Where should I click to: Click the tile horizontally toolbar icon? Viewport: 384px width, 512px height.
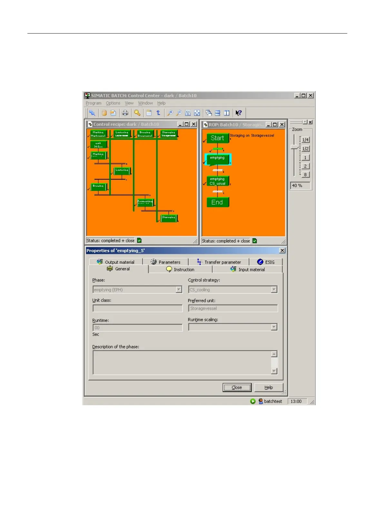click(x=218, y=113)
